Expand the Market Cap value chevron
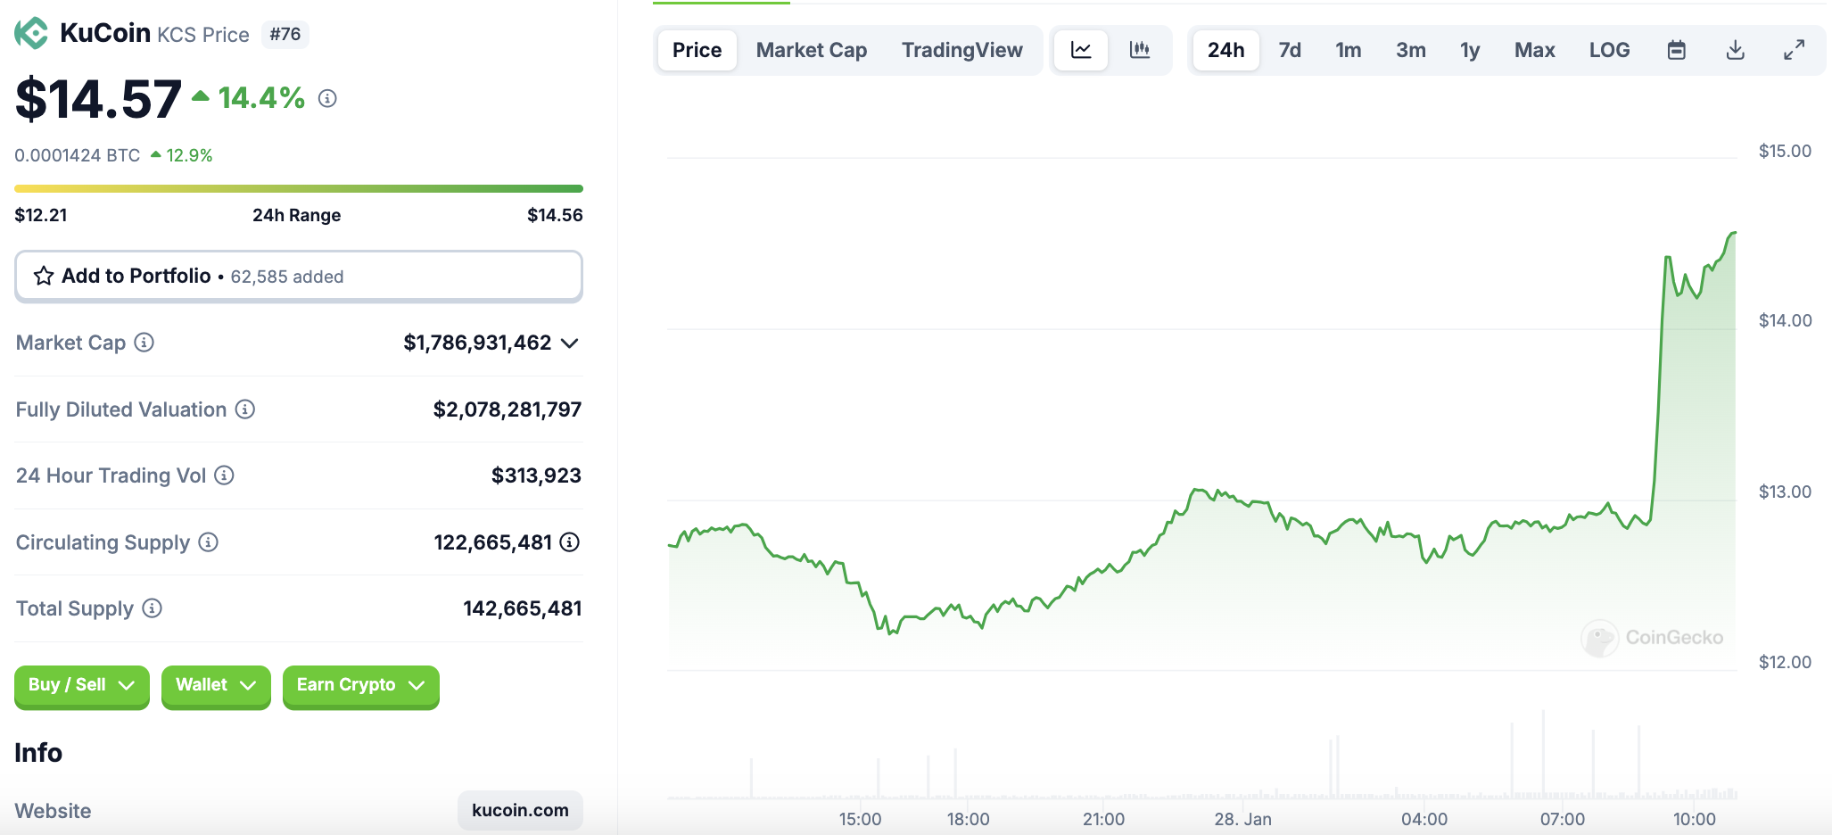Viewport: 1832px width, 835px height. point(569,343)
